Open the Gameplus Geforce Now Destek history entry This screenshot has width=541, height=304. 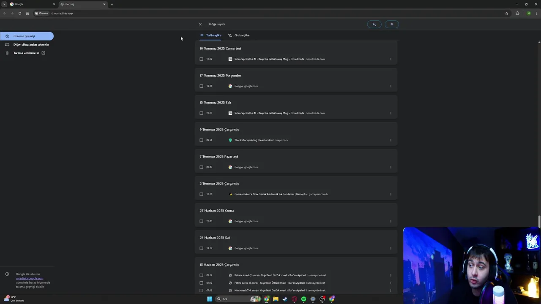coord(271,194)
